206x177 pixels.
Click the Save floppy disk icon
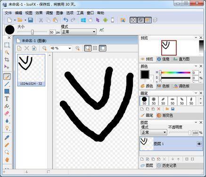(x=31, y=20)
